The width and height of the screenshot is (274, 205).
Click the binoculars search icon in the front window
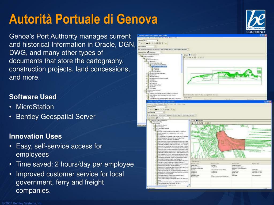pos(156,109)
